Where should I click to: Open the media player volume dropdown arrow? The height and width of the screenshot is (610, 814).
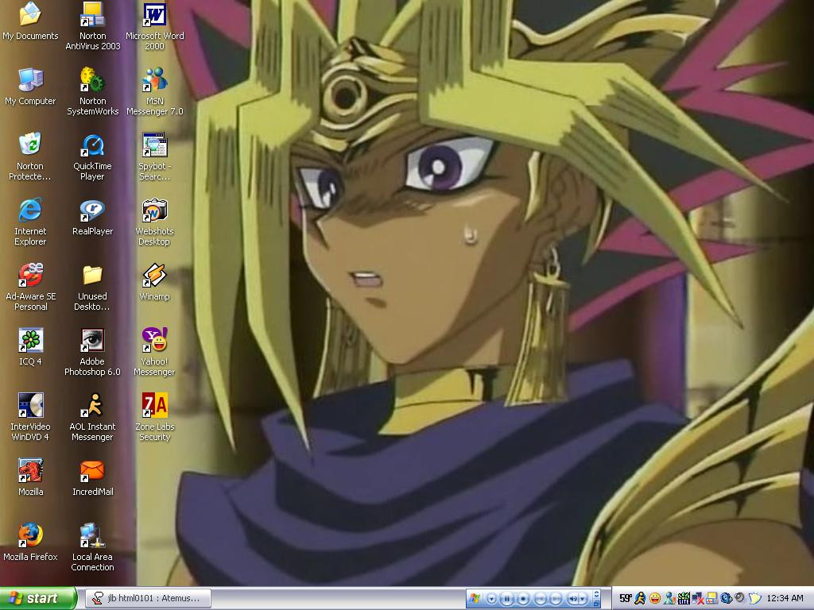pyautogui.click(x=583, y=599)
